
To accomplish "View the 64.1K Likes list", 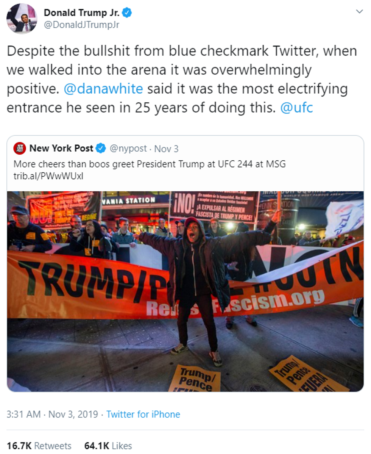I will pyautogui.click(x=108, y=446).
